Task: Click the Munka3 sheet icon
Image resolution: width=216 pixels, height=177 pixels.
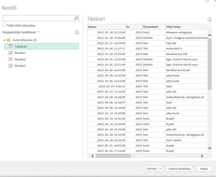Action: [x=11, y=66]
